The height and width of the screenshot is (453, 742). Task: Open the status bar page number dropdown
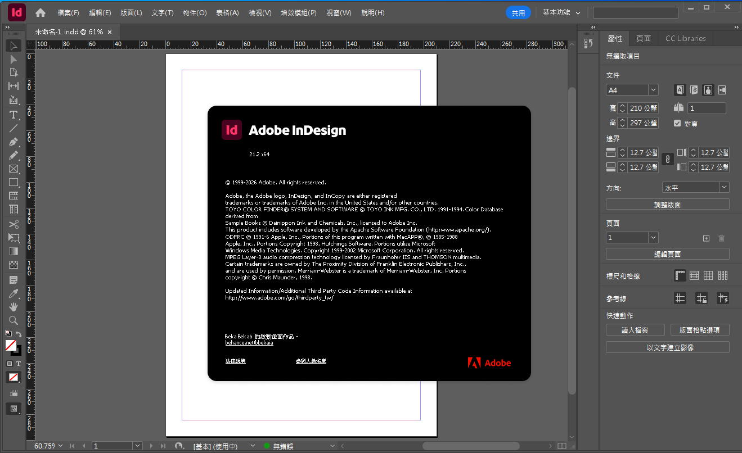[138, 446]
